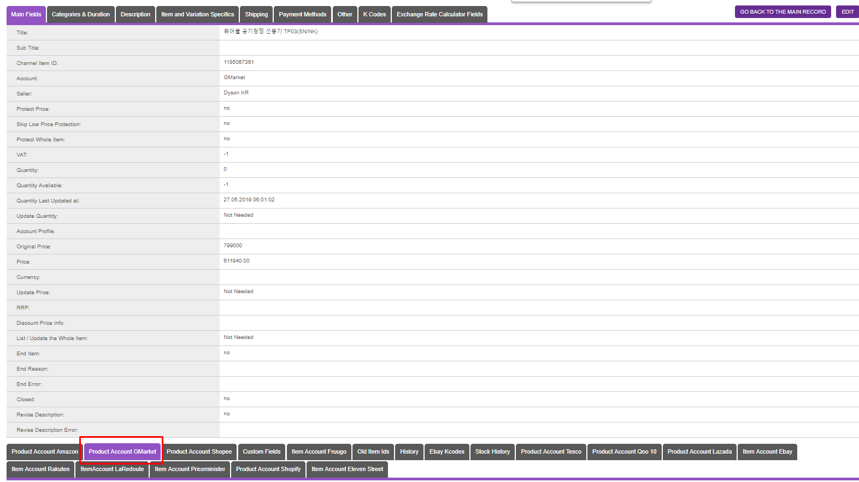Viewport: 859px width, 482px height.
Task: Open Exchange Rate Calculator Fields tab
Action: click(x=440, y=15)
